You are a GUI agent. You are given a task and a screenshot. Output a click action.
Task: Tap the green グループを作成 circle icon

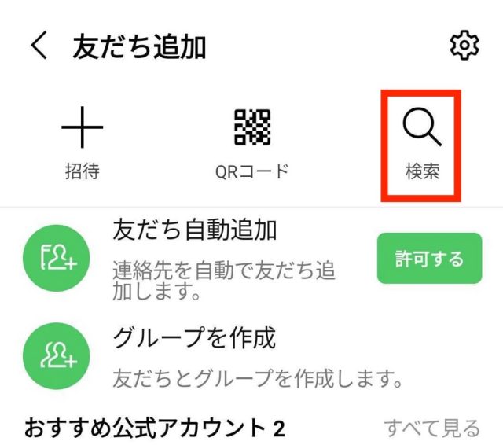[57, 356]
